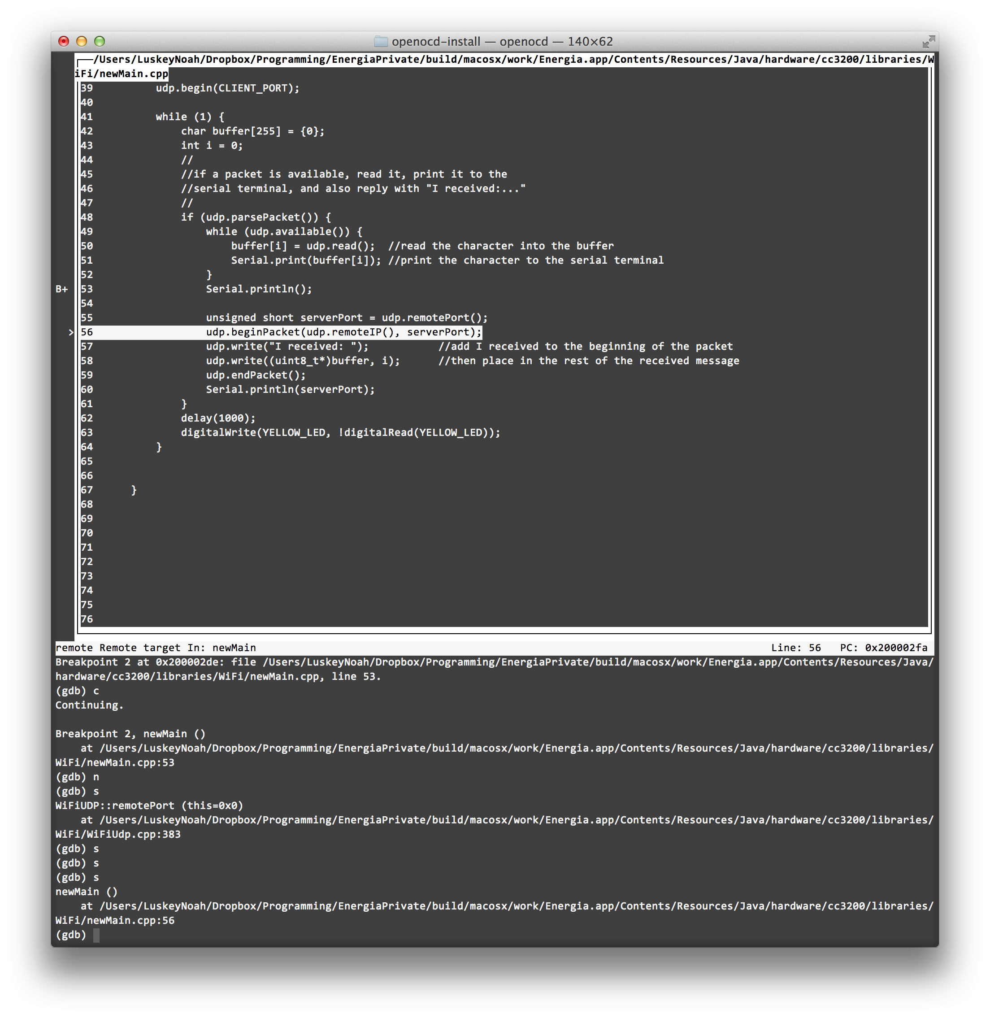The width and height of the screenshot is (990, 1018).
Task: Click the current-line arrow marker at line 56
Action: (71, 332)
